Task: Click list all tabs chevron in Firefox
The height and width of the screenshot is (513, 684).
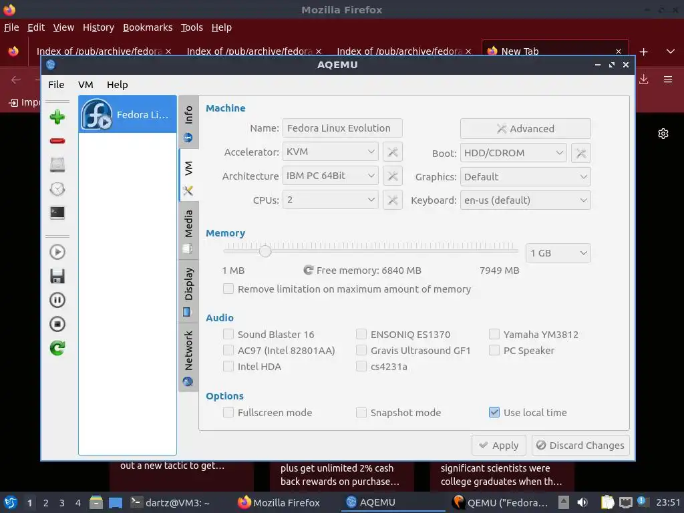Action: [671, 51]
